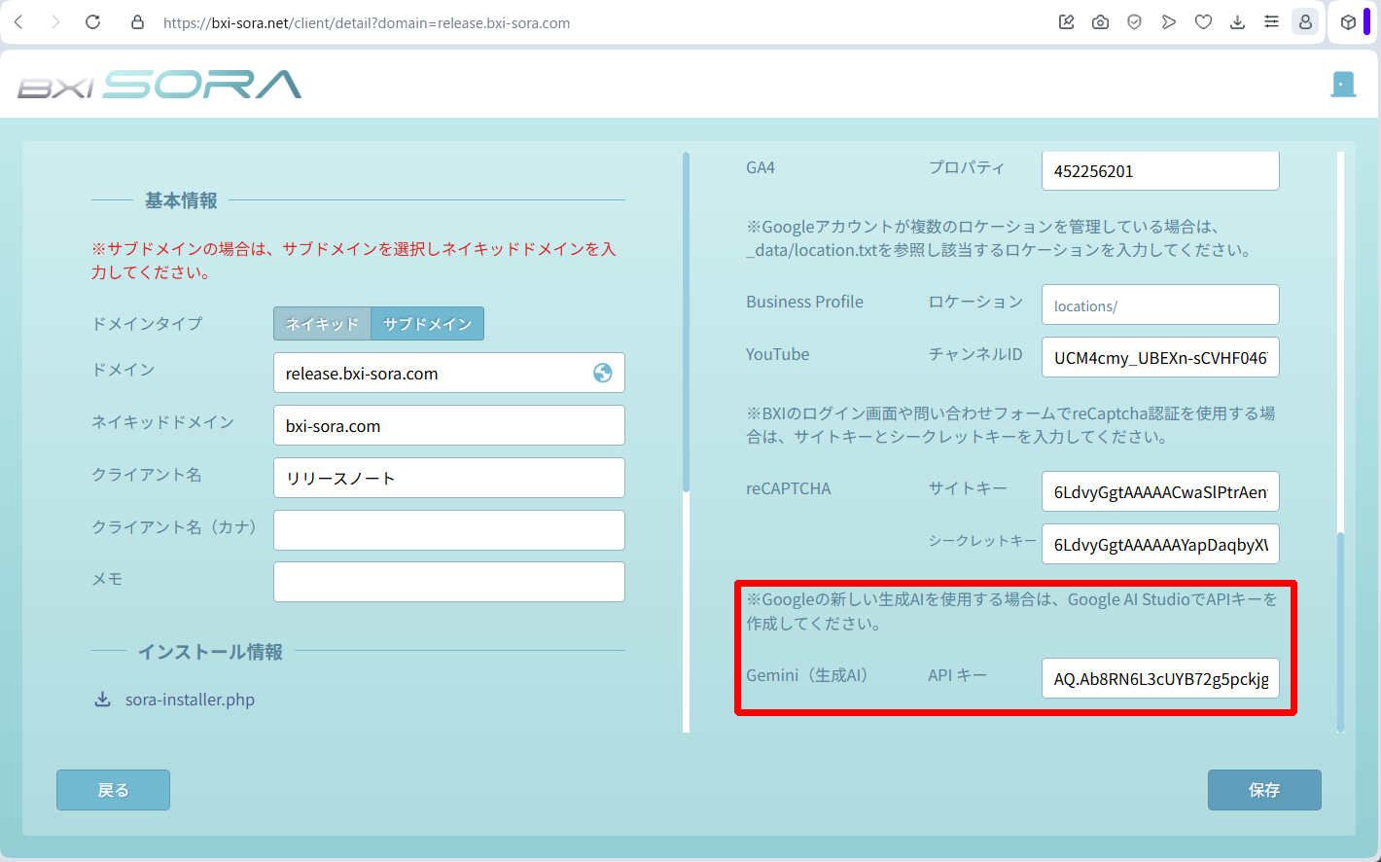The width and height of the screenshot is (1381, 862).
Task: Reload the current page
Action: (x=93, y=22)
